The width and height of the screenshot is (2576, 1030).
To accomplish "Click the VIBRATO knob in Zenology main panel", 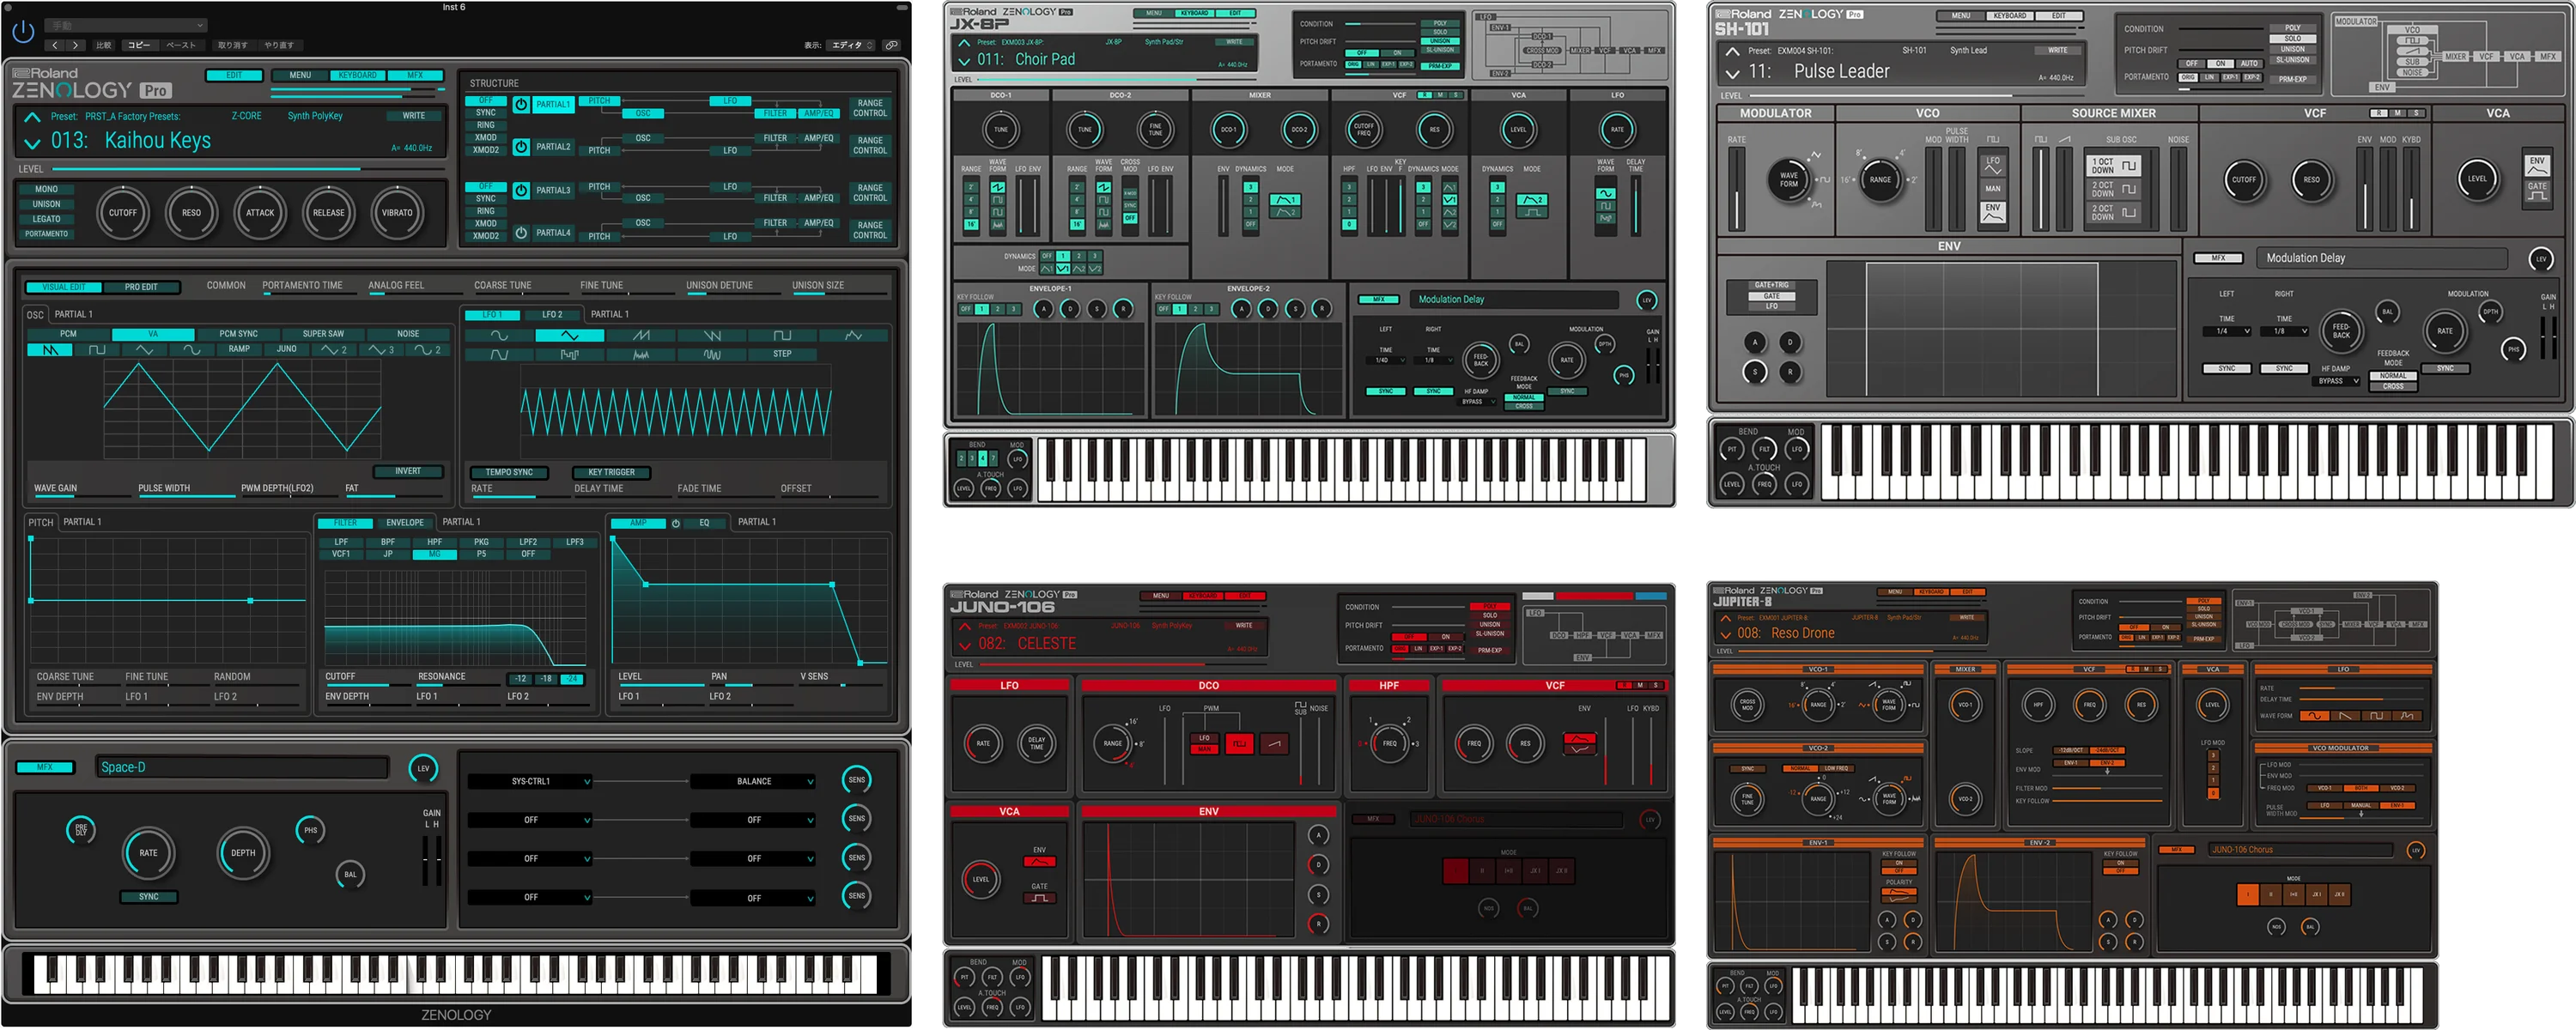I will (x=397, y=212).
